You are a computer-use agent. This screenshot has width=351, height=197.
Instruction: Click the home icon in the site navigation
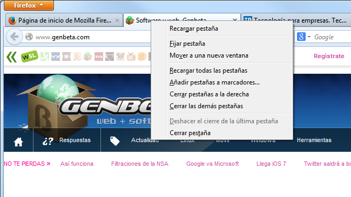[18, 142]
